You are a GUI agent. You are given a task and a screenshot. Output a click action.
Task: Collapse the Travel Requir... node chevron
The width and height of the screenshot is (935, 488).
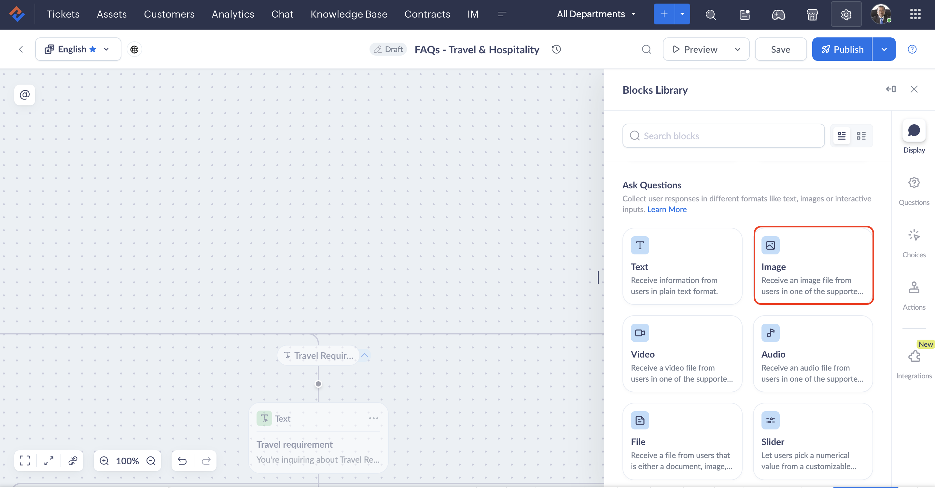[365, 356]
